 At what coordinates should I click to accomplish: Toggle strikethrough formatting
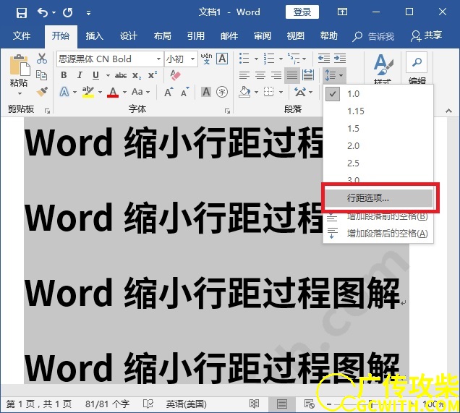click(121, 76)
